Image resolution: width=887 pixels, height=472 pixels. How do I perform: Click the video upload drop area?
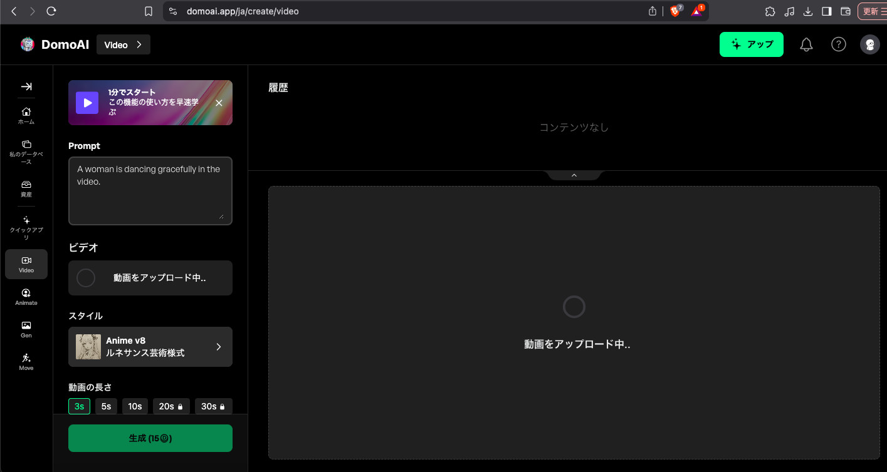[574, 322]
